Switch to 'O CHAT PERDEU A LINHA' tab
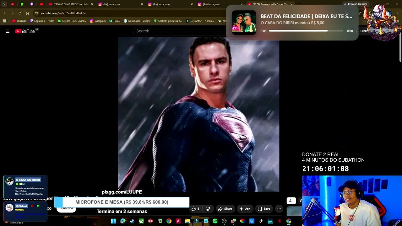Image resolution: width=402 pixels, height=226 pixels. 71,4
